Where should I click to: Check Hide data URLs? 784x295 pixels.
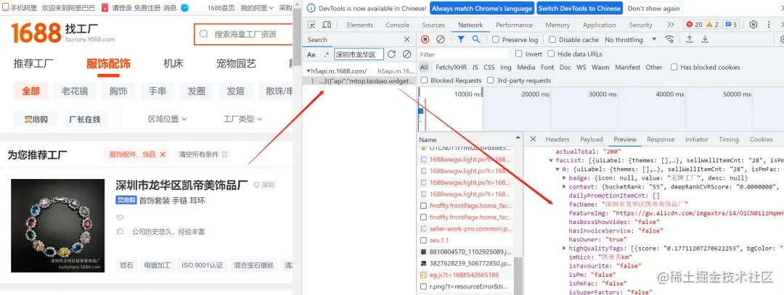pos(551,54)
